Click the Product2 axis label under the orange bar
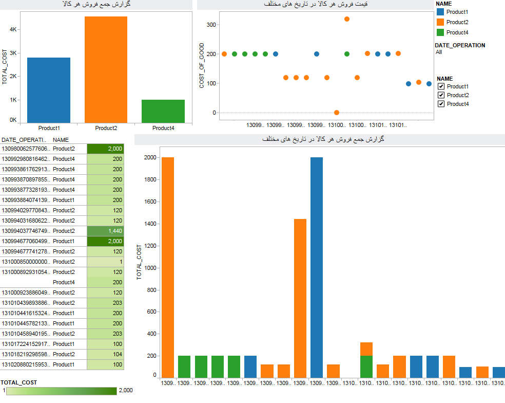The height and width of the screenshot is (403, 505). point(106,128)
